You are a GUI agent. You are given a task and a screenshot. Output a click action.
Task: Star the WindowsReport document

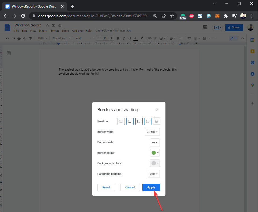(x=47, y=25)
